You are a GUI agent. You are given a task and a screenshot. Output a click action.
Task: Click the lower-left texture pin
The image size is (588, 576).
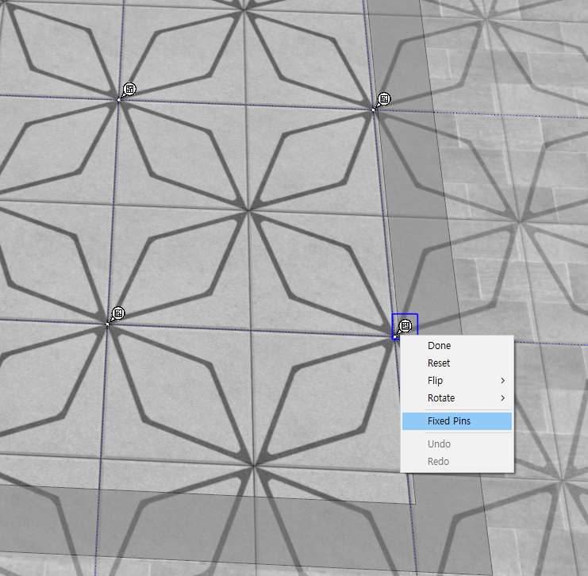(x=118, y=313)
